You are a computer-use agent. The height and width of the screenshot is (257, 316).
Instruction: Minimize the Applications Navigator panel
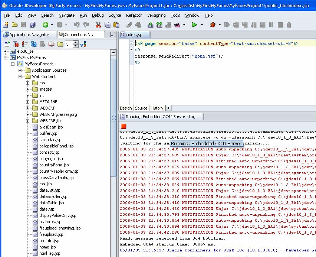112,35
